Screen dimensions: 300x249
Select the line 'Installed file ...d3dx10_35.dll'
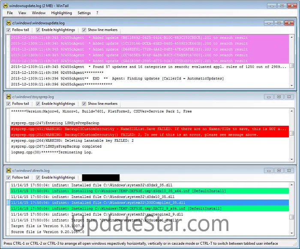pyautogui.click(x=150, y=197)
